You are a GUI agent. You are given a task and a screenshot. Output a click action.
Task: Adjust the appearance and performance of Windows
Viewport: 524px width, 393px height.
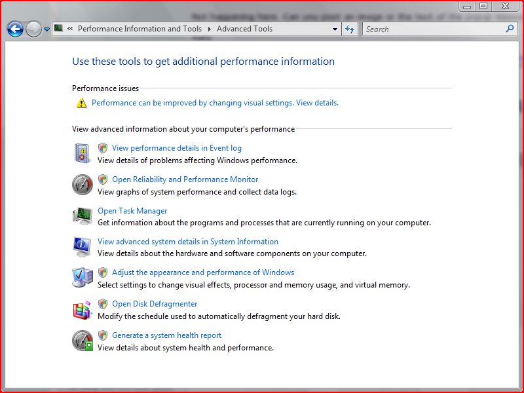203,272
